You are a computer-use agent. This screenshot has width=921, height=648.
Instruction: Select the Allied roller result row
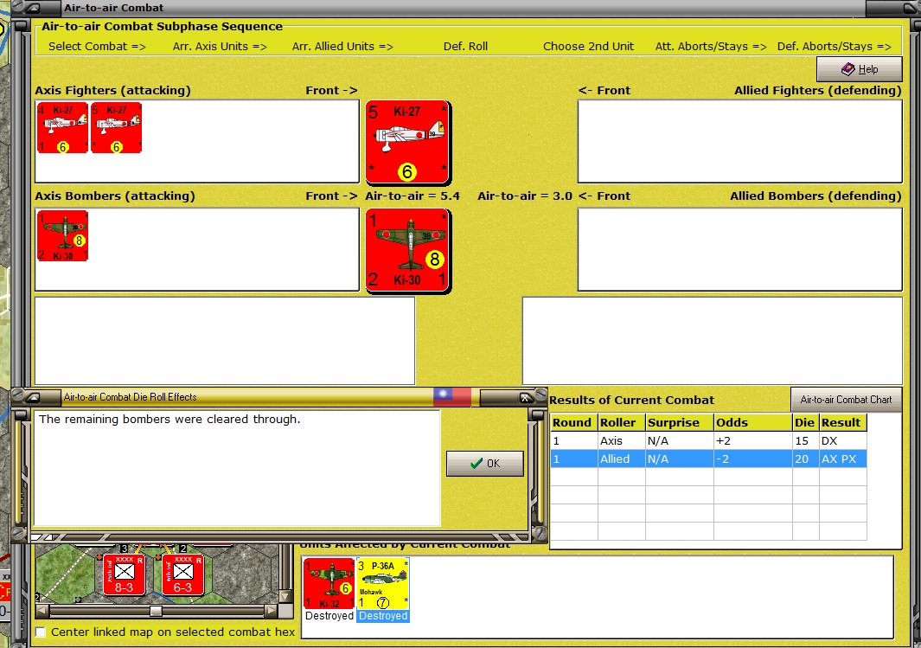pos(708,459)
